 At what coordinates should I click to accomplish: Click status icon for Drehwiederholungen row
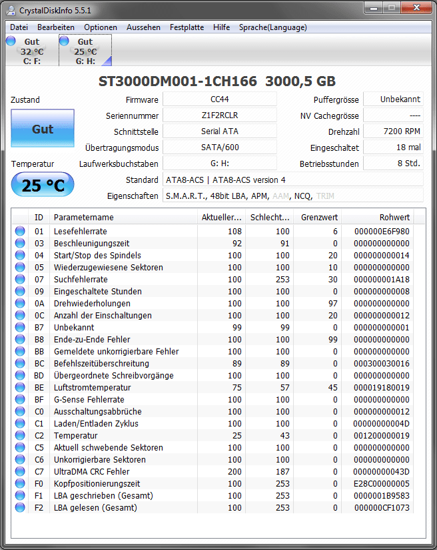pos(20,303)
